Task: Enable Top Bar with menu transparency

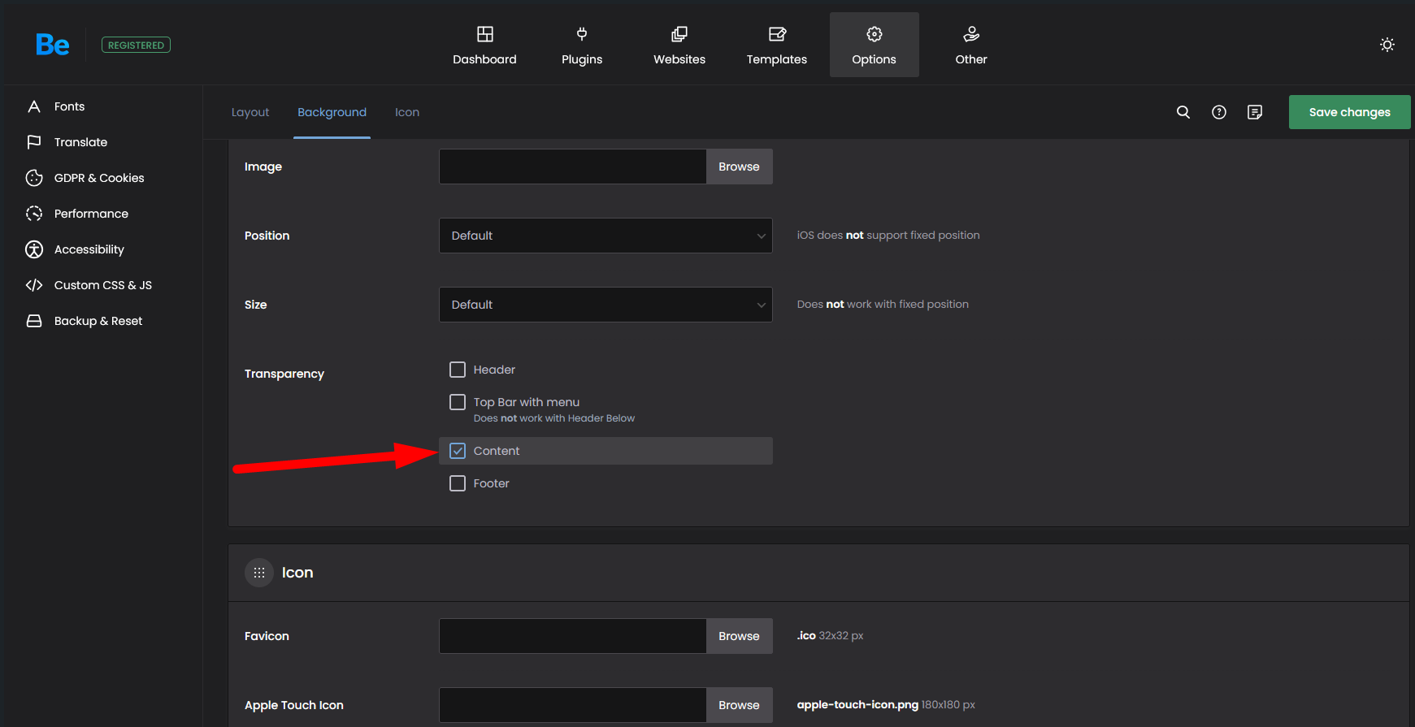Action: [458, 402]
